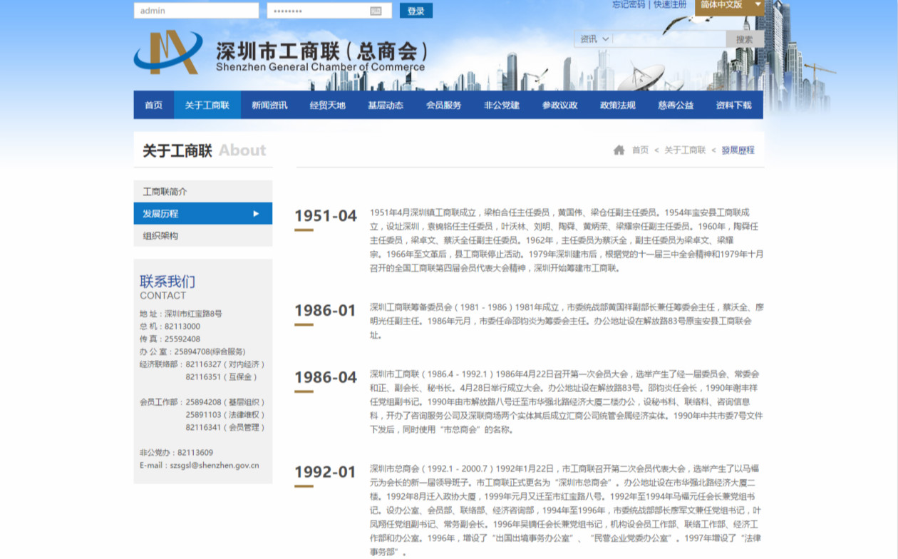Select 发展历程 in the sidebar menu
The height and width of the screenshot is (559, 898).
click(203, 213)
